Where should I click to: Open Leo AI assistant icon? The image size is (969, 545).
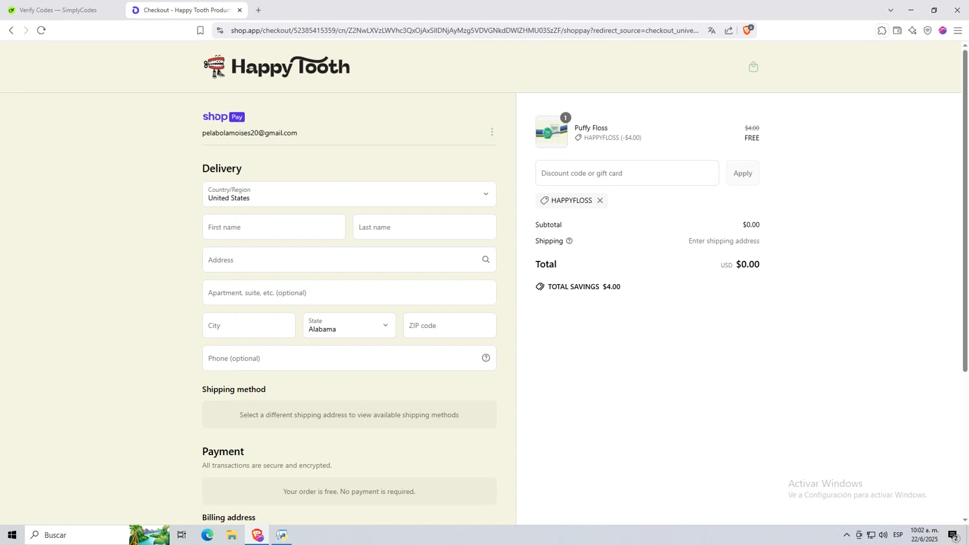pos(912,30)
